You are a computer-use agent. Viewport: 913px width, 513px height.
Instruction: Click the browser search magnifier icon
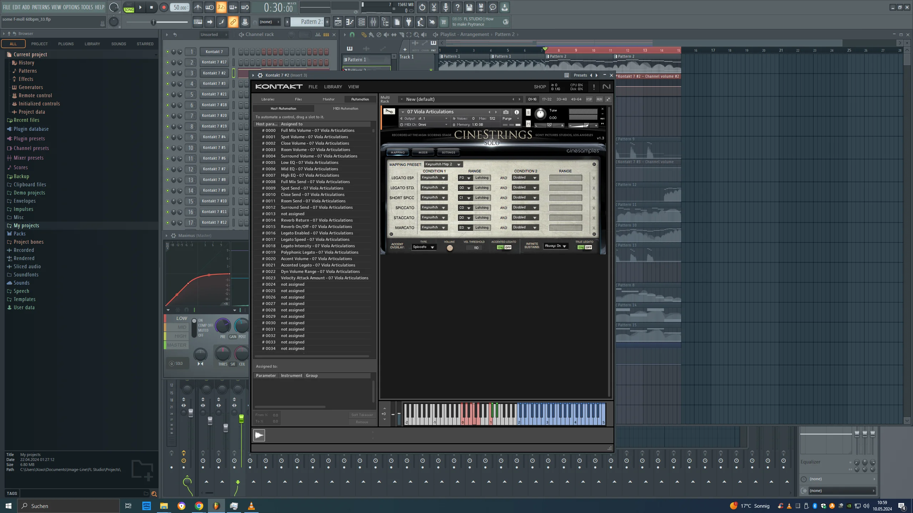[154, 493]
